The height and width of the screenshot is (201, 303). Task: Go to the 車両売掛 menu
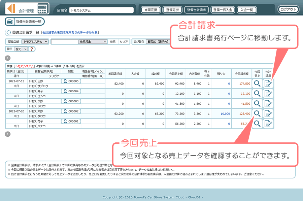tap(151, 10)
